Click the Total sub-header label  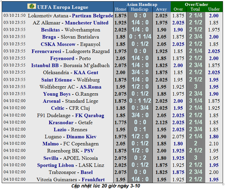[195, 9]
